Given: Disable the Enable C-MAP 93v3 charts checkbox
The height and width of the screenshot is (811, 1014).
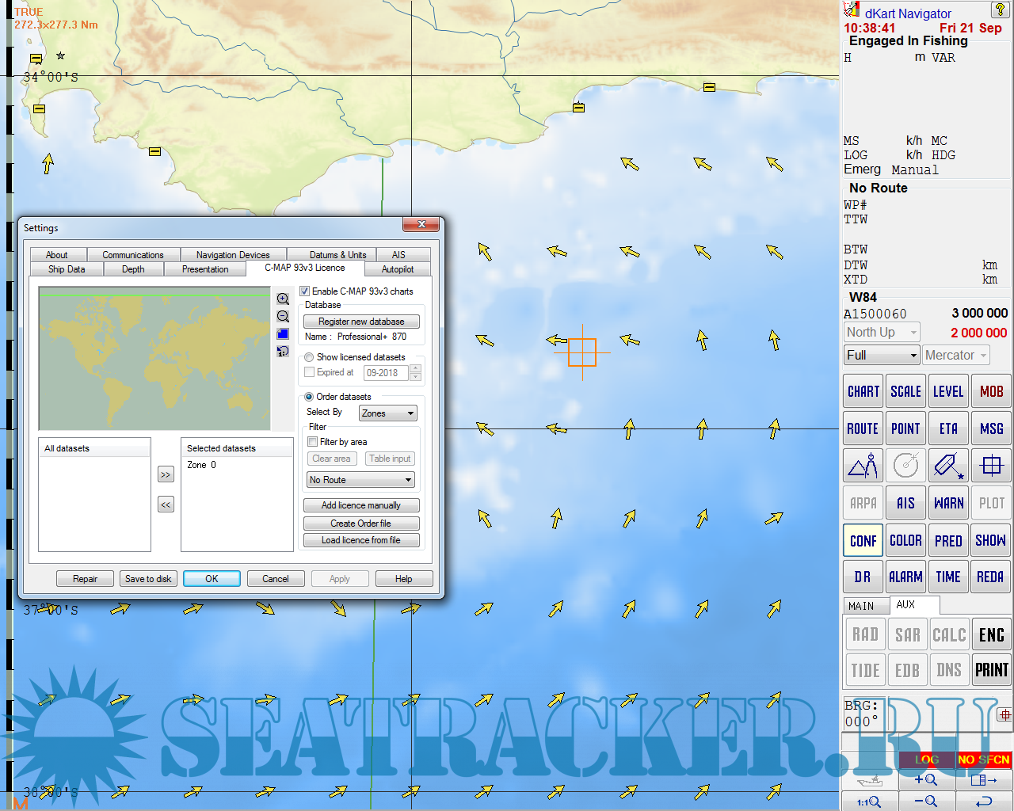Looking at the screenshot, I should [305, 291].
